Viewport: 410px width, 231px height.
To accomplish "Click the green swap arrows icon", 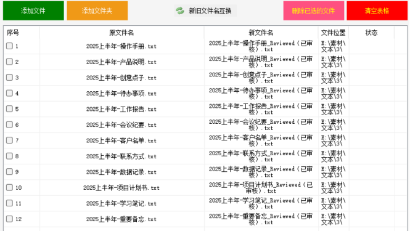I will tap(180, 10).
